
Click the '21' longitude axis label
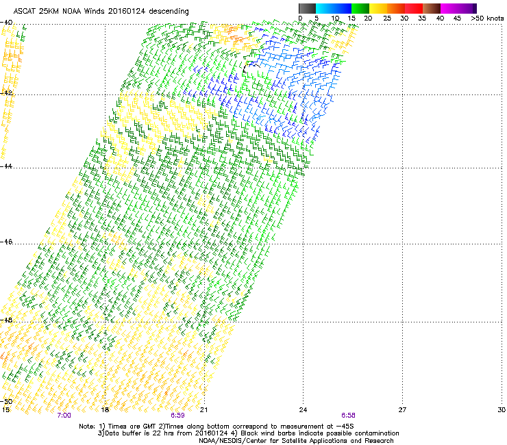[x=203, y=410]
